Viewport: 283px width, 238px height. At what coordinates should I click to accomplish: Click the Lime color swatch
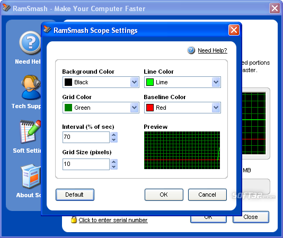(x=150, y=82)
